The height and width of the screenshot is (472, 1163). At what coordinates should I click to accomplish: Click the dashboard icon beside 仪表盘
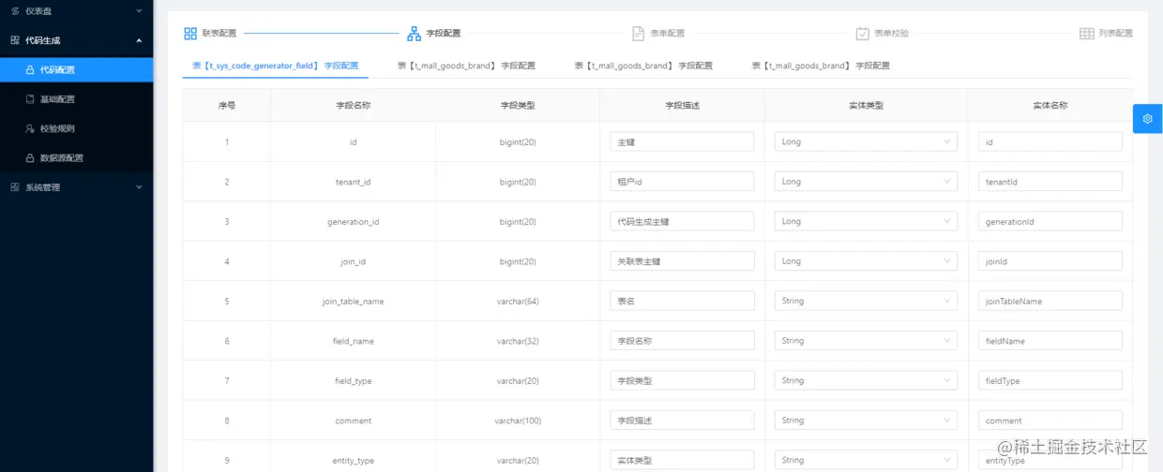coord(15,10)
